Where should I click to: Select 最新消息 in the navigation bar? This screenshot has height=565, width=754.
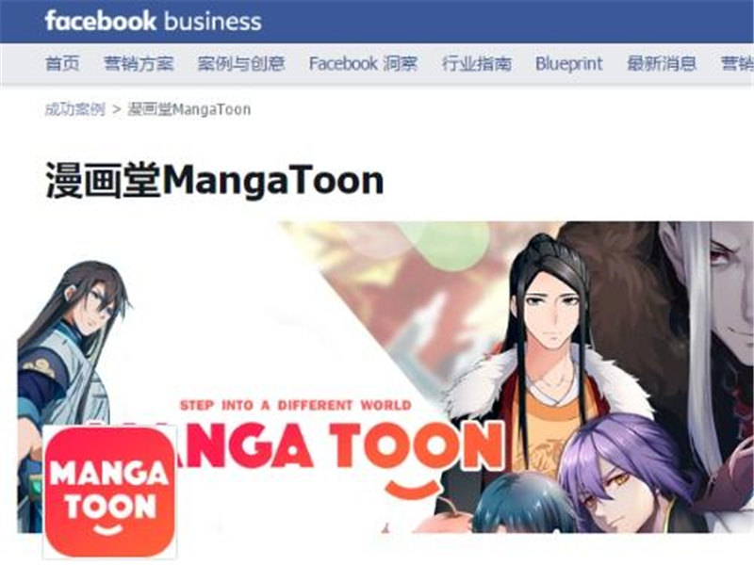(662, 63)
